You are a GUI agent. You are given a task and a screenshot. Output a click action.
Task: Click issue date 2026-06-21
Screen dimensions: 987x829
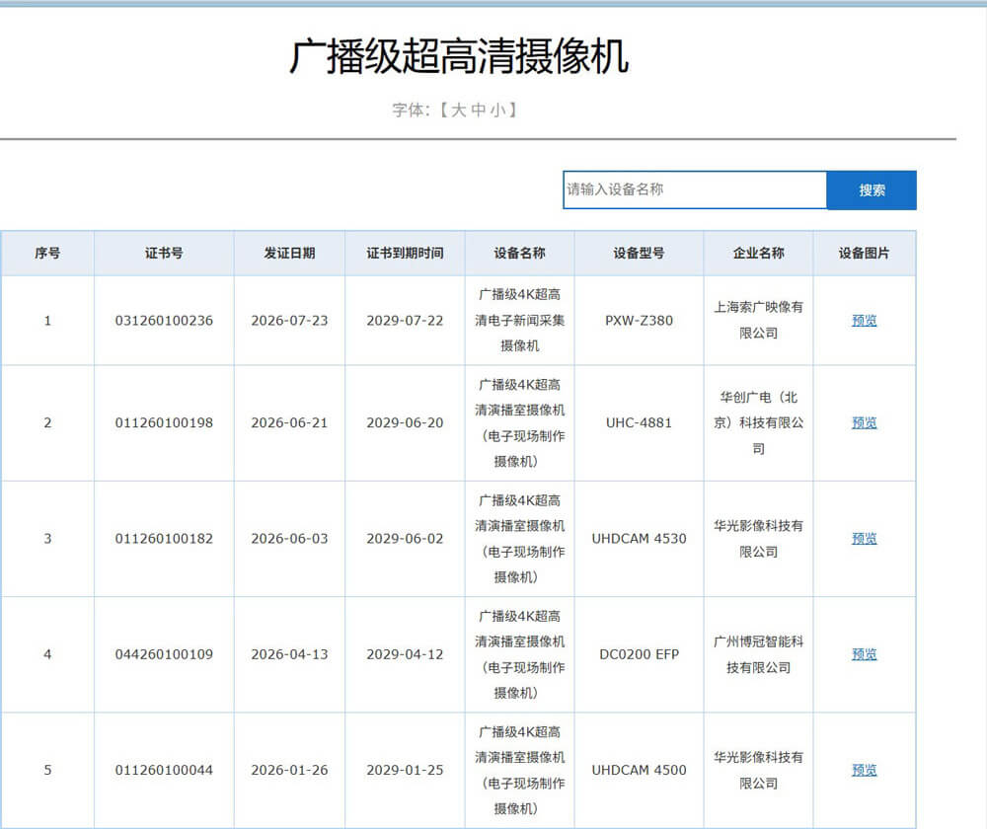(289, 423)
